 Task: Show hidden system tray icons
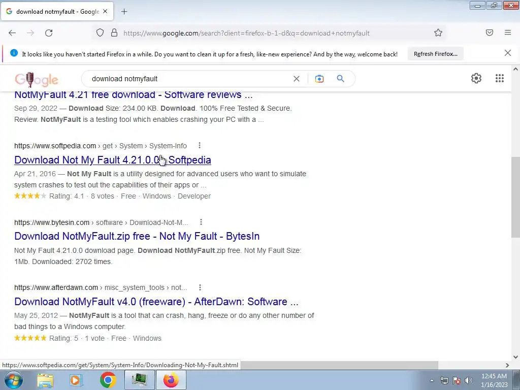pyautogui.click(x=432, y=380)
